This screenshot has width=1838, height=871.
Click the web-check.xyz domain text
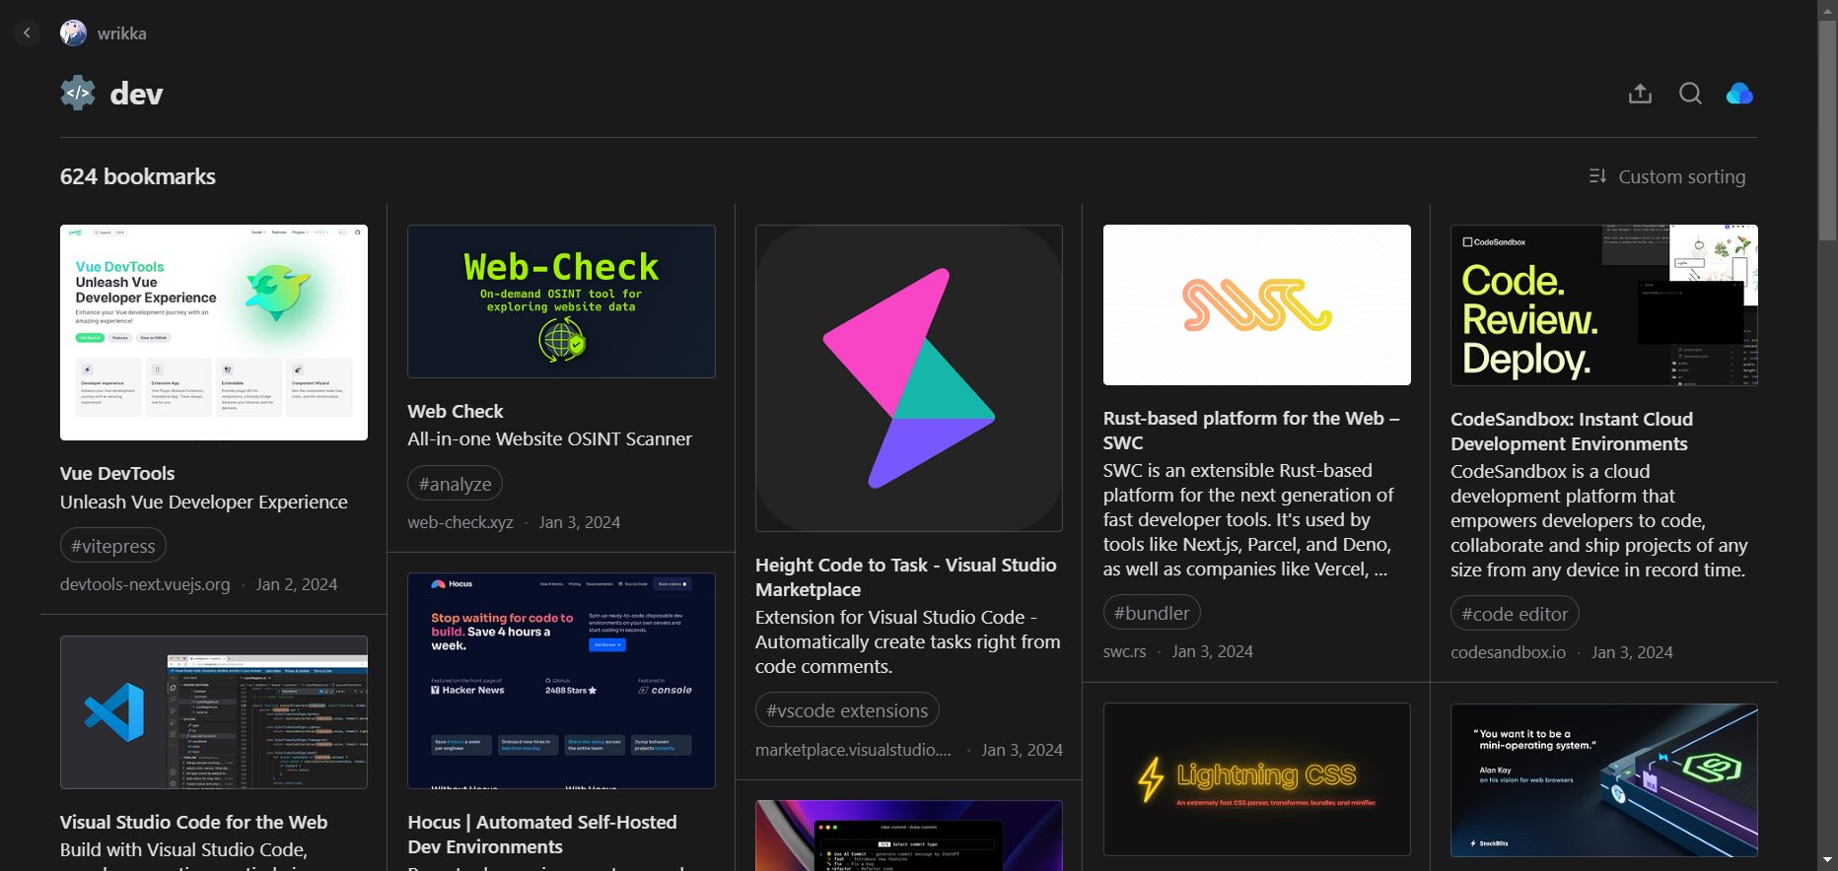[460, 522]
